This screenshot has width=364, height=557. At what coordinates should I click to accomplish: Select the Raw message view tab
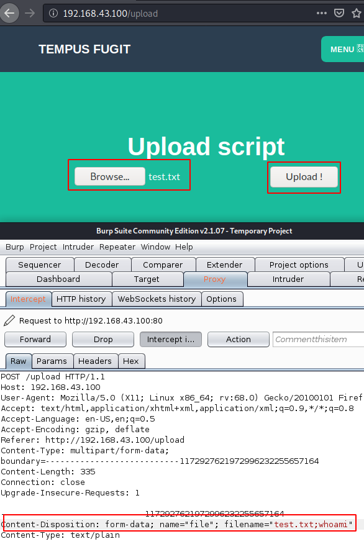[x=19, y=361]
